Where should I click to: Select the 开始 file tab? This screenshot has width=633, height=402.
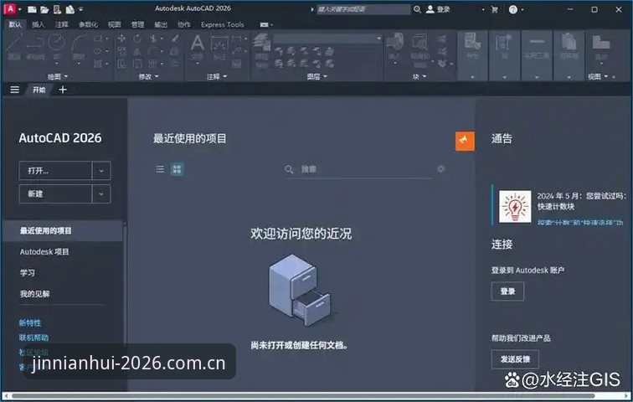point(39,90)
